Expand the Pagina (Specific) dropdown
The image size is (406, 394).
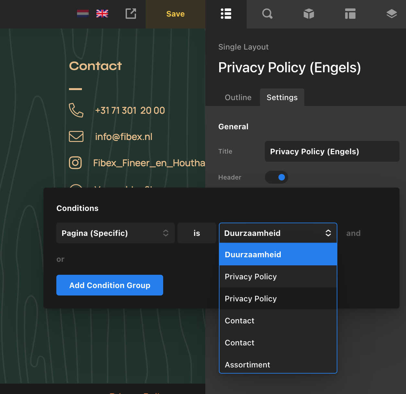(x=115, y=233)
